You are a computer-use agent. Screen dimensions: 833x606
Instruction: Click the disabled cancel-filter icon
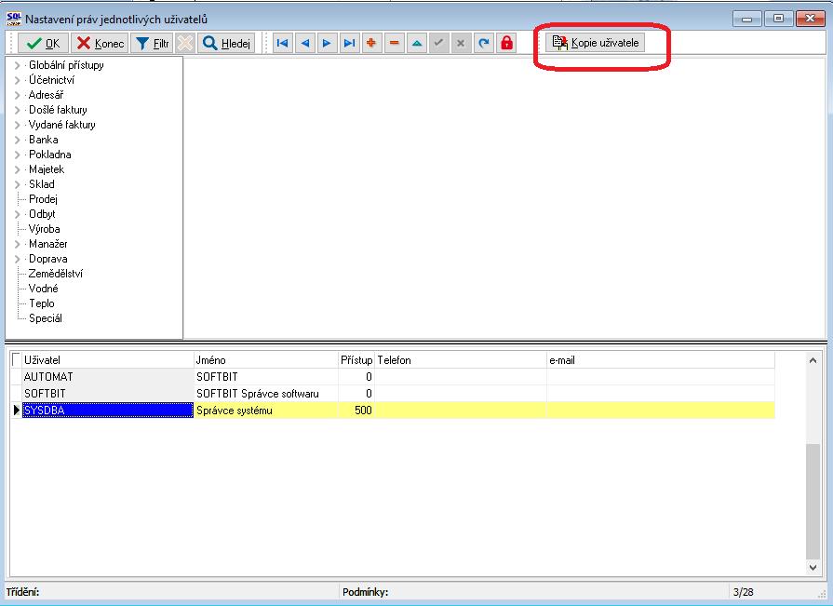pos(185,43)
